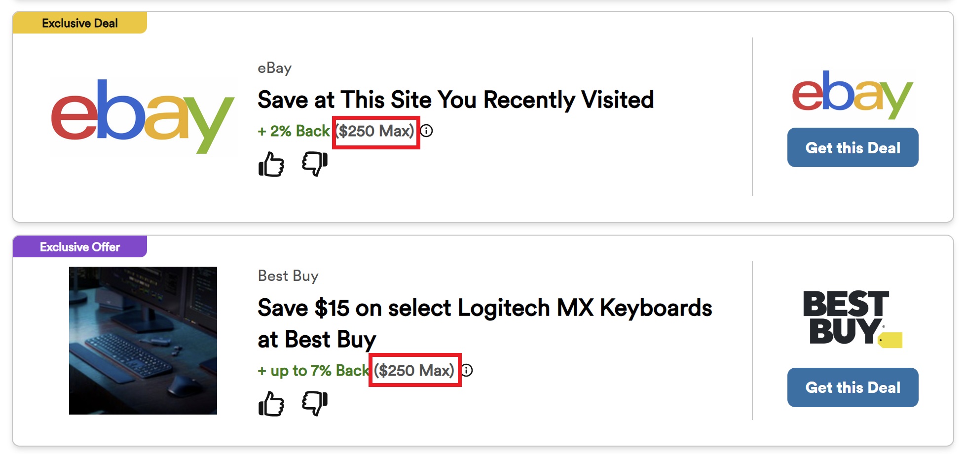Open info icon beside Best Buy $250 Max
The width and height of the screenshot is (965, 454).
point(467,371)
